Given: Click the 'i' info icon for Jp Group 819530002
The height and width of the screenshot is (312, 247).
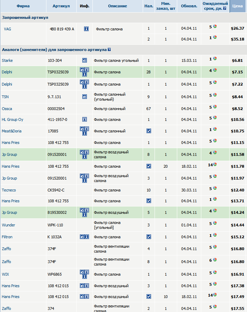Looking at the screenshot, I should point(84,215).
